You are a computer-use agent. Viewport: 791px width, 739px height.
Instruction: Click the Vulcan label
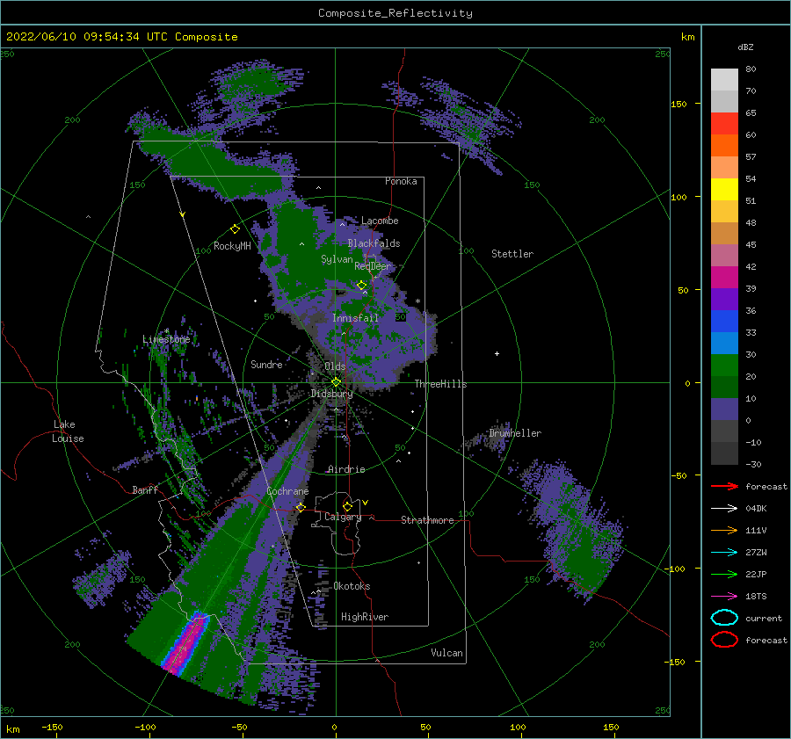(447, 653)
